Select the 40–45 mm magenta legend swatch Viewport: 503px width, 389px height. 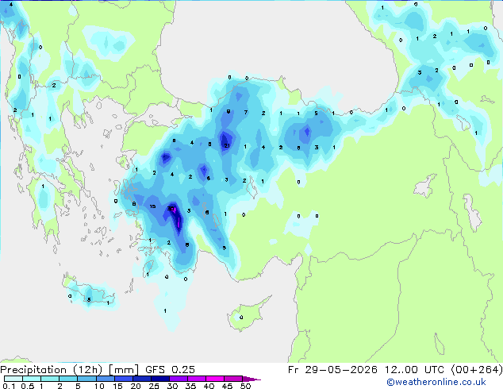(x=215, y=379)
